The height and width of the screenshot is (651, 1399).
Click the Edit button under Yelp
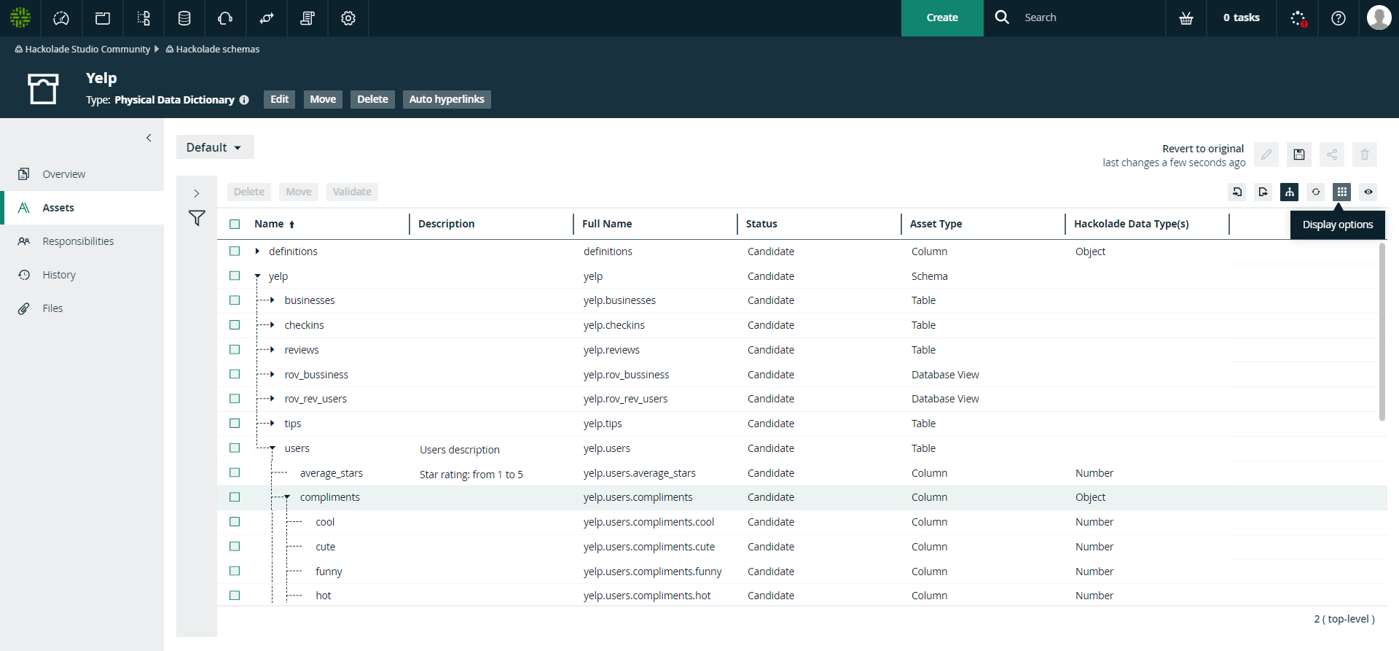pyautogui.click(x=280, y=99)
